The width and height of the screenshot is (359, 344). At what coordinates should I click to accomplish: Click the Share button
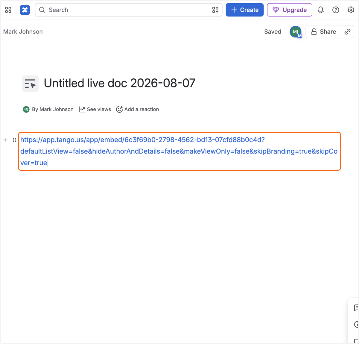[x=323, y=32]
